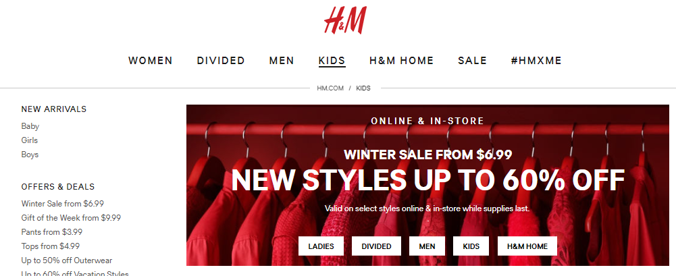Open Tops from $4.99 offer
Screen dimensions: 676x276
pos(51,246)
